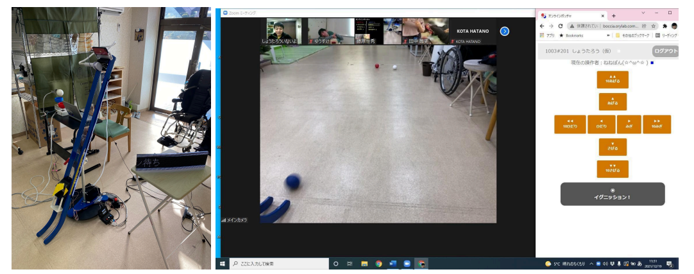Click the ログアウト logout button

click(666, 51)
